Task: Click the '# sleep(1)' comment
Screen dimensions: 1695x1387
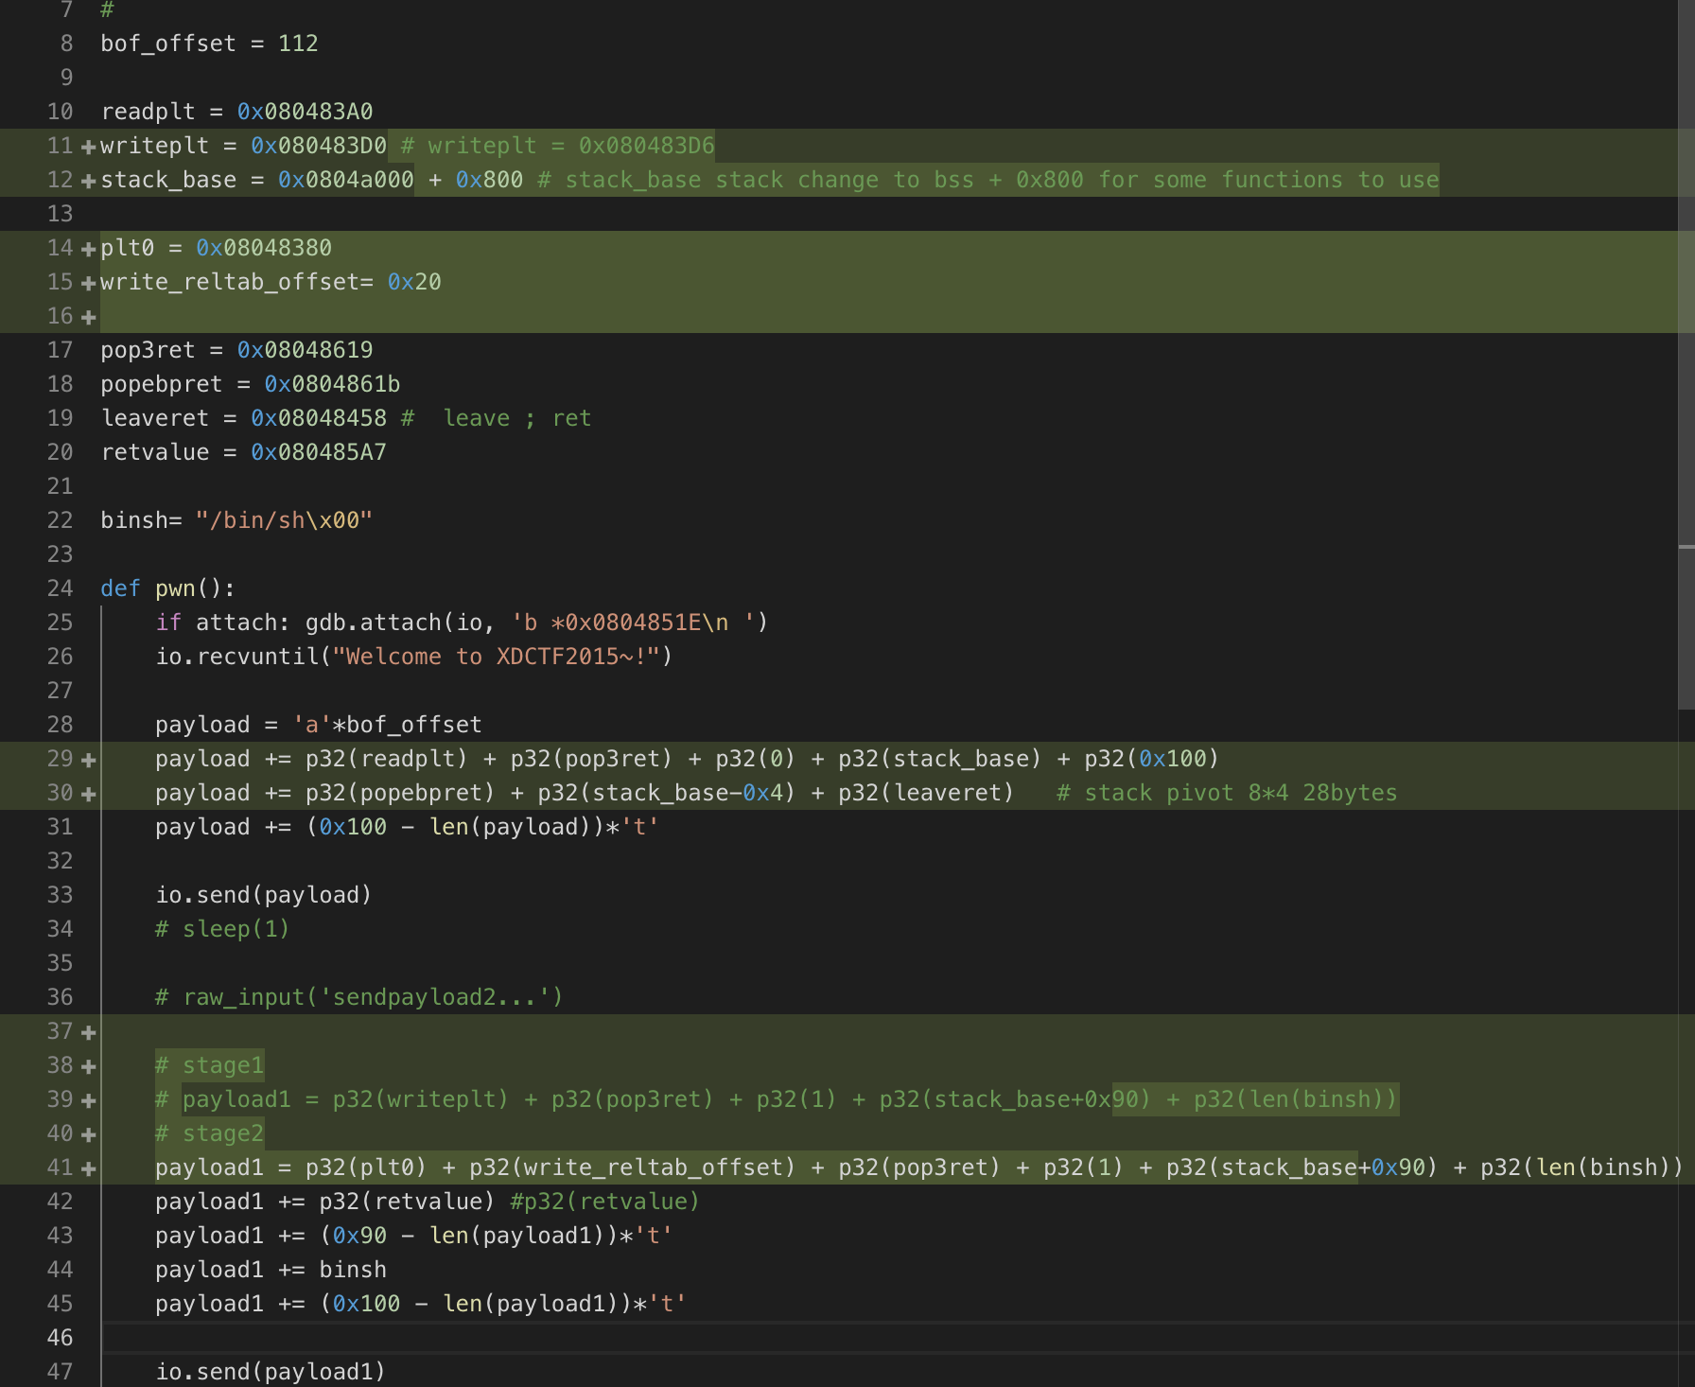Action: coord(222,929)
